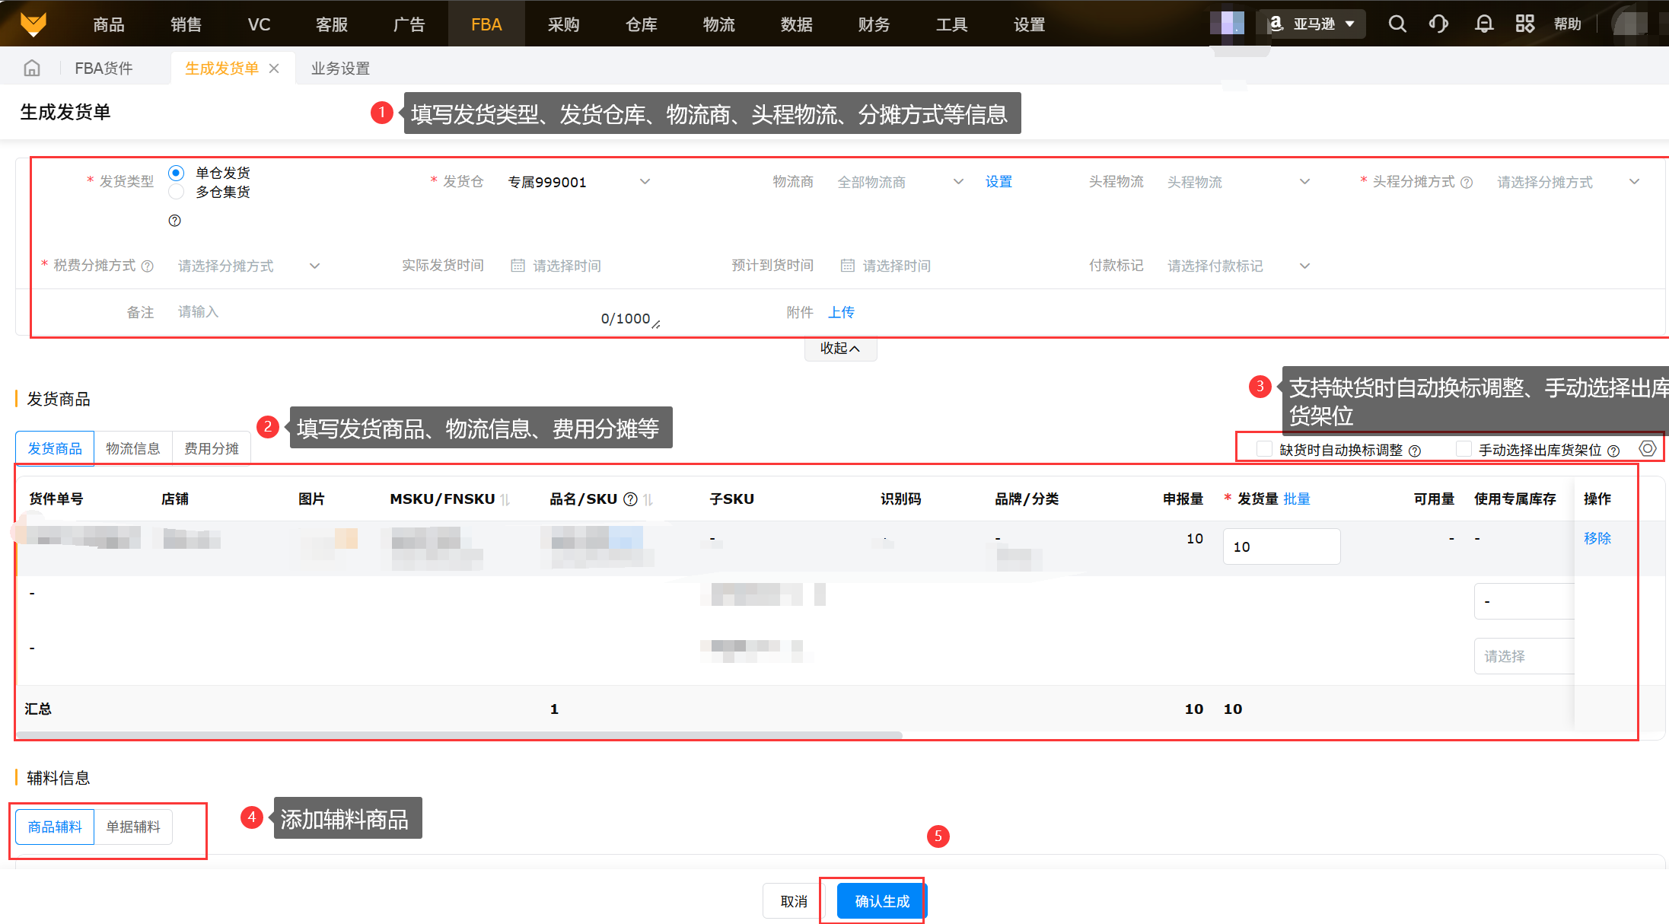Switch to the 物流信息 tab
1669x924 pixels.
pyautogui.click(x=133, y=448)
